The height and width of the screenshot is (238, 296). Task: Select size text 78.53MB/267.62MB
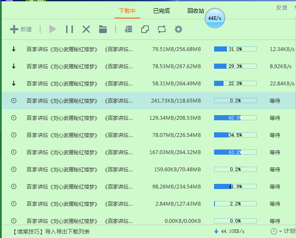176,67
